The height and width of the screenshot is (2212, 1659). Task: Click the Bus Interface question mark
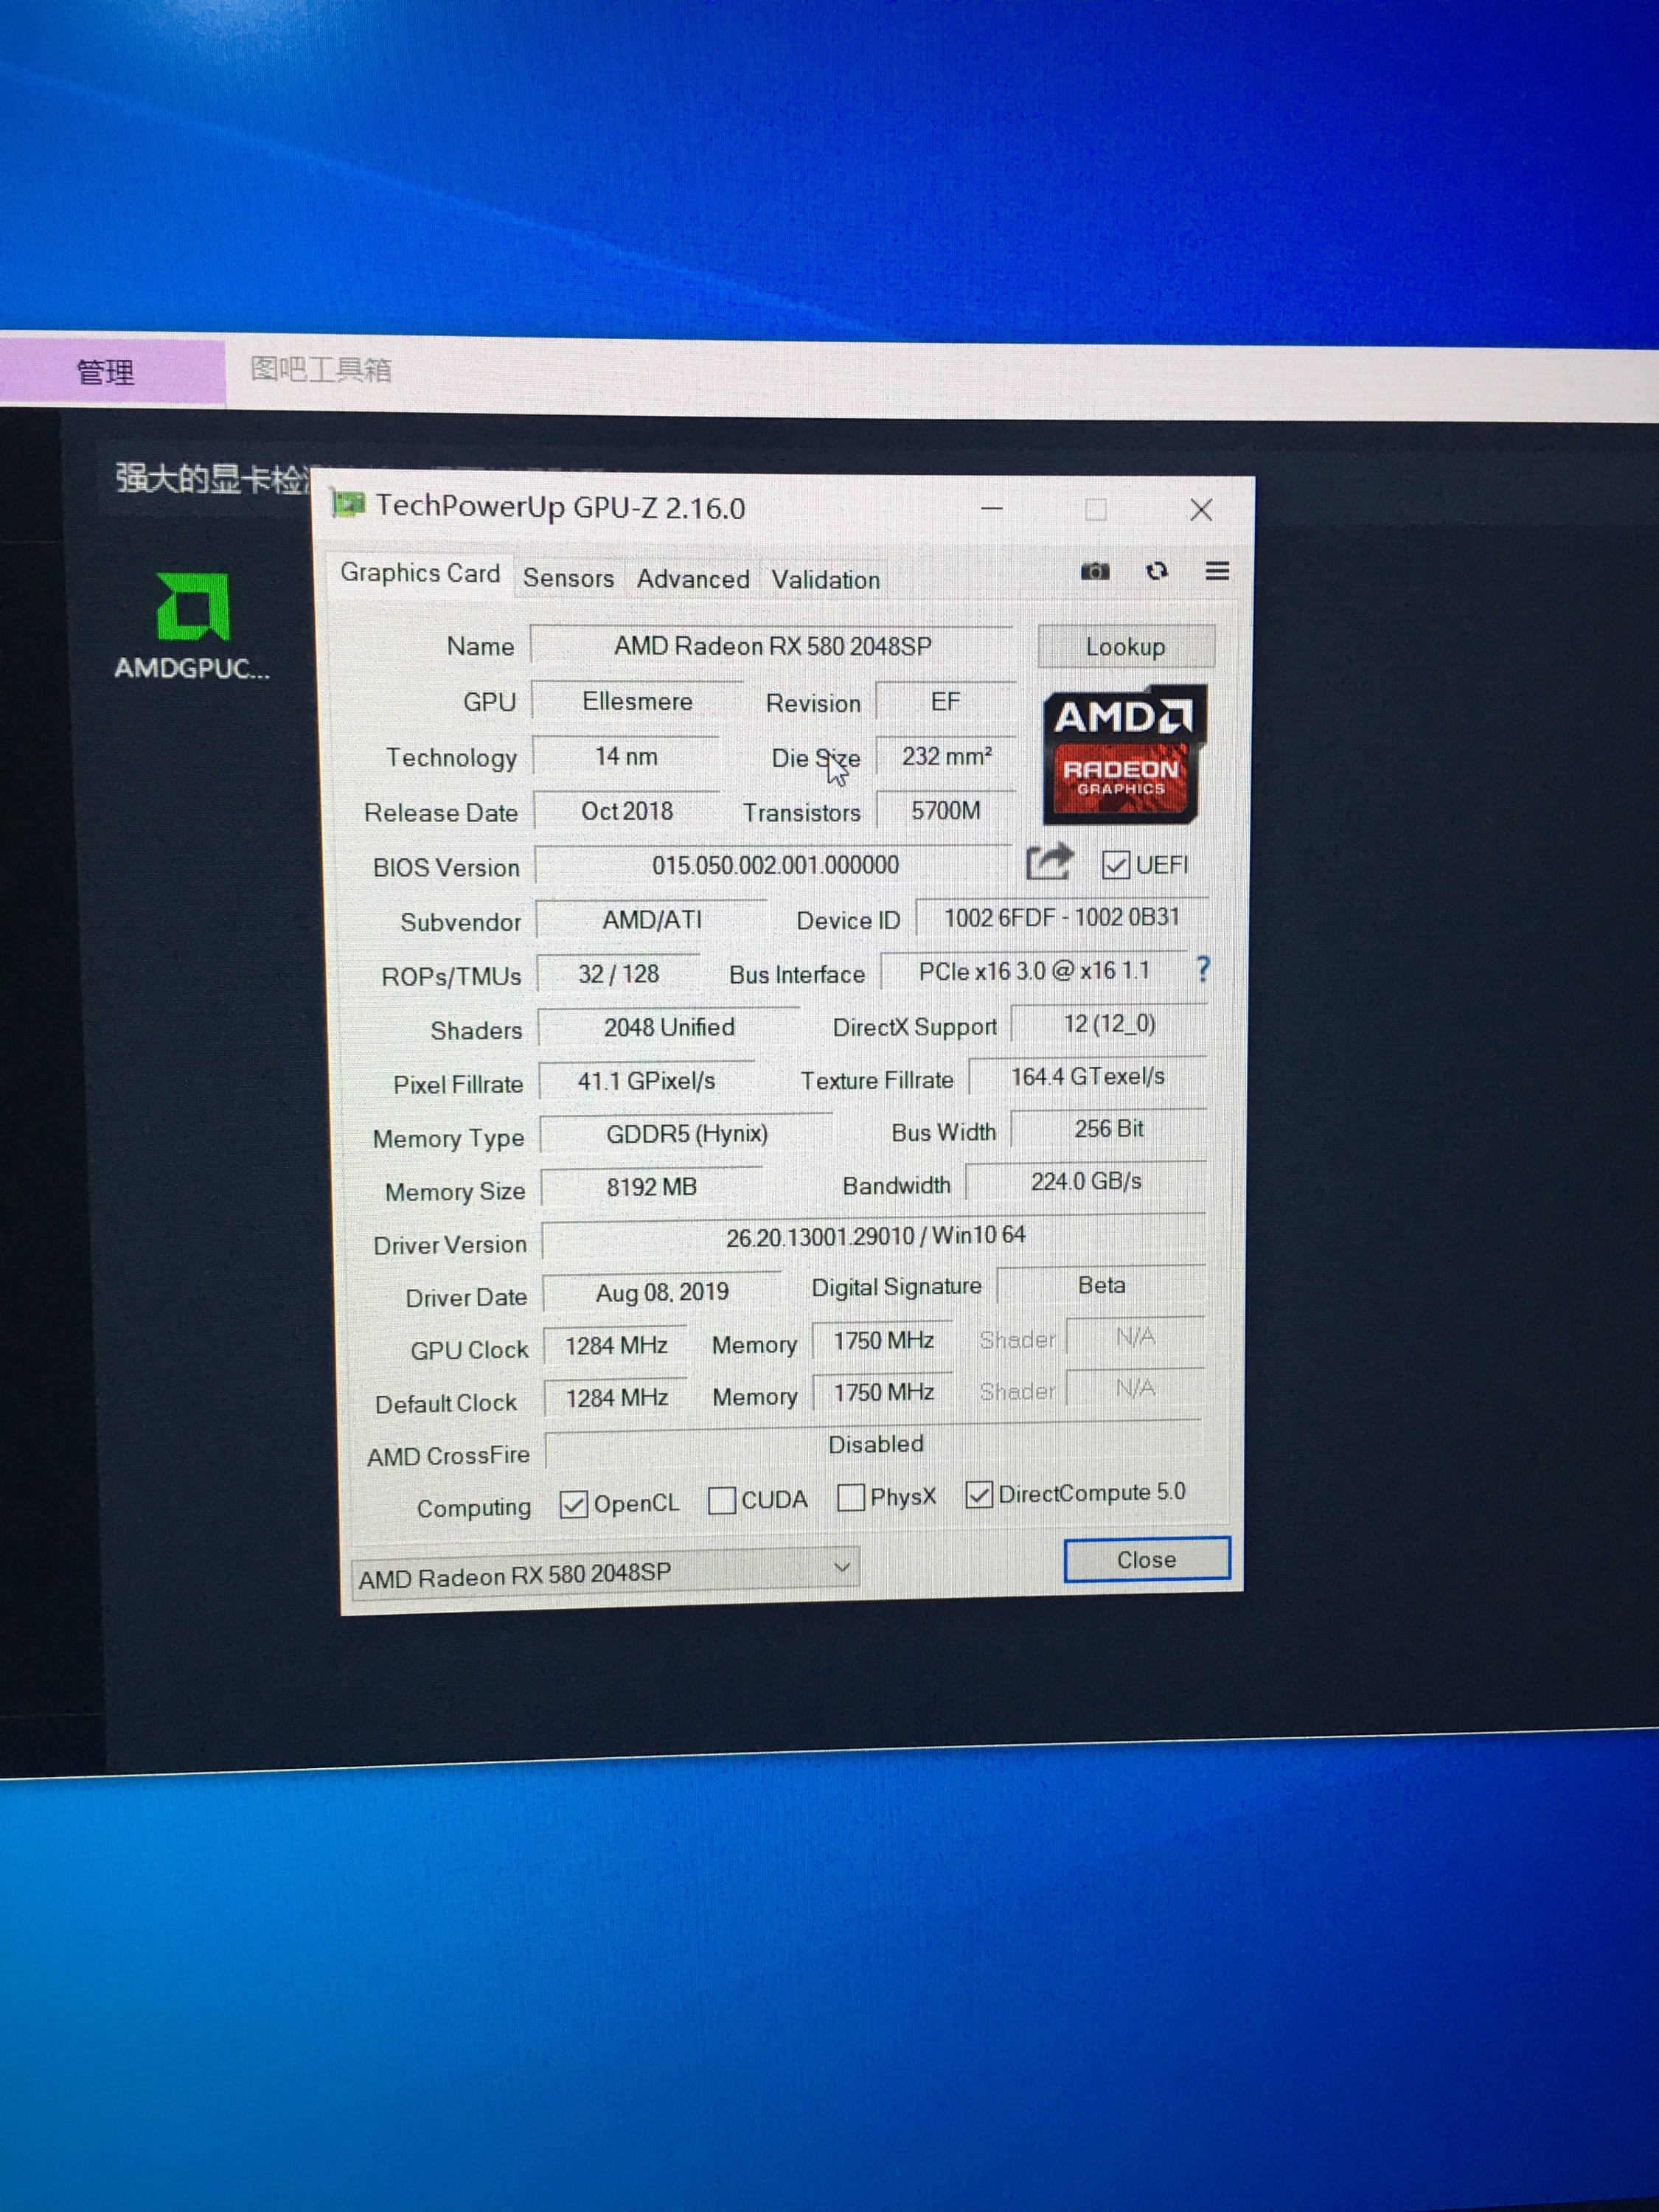[x=1203, y=969]
